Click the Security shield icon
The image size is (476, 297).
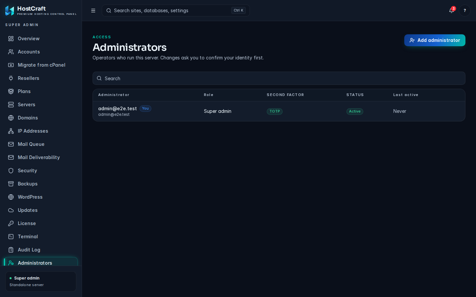click(11, 171)
